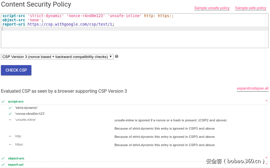Click inside the CSP policy text area
The image size is (270, 168).
click(135, 37)
